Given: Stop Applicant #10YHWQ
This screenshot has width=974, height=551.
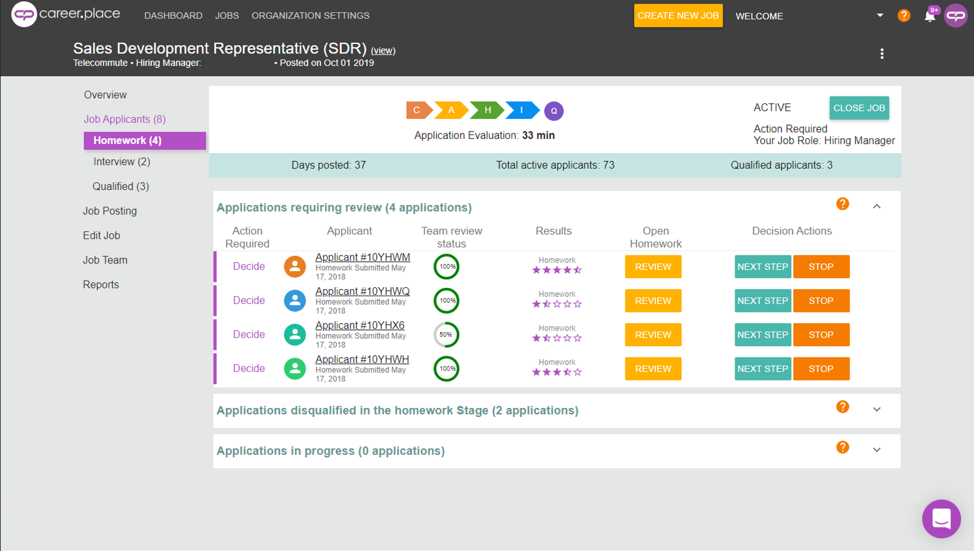Looking at the screenshot, I should pos(821,300).
